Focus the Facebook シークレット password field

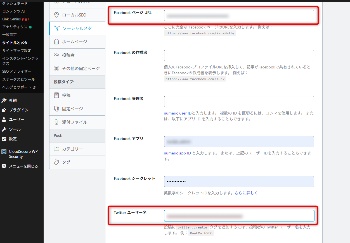click(239, 182)
